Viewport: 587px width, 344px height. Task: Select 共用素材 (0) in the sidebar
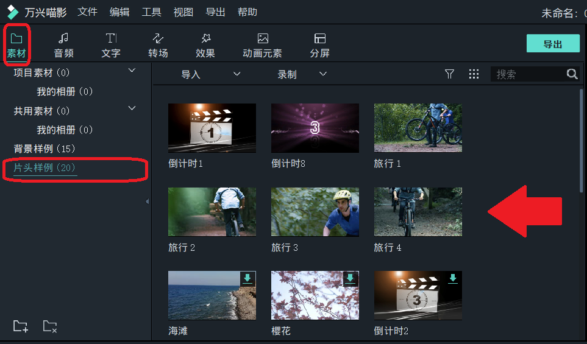(41, 111)
